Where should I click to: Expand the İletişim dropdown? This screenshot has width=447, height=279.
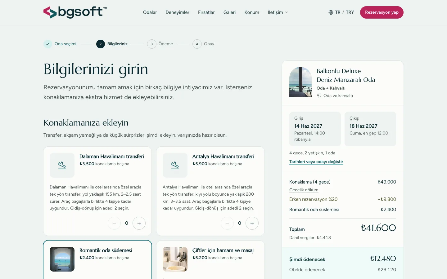pyautogui.click(x=278, y=12)
